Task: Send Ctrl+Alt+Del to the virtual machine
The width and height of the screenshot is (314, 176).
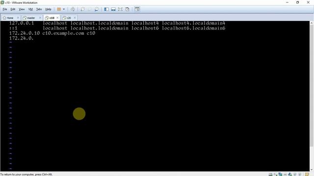Action: click(x=73, y=9)
